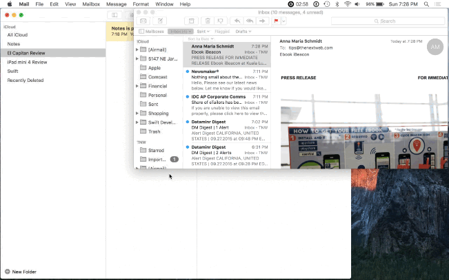The image size is (449, 280).
Task: Open the Message menu
Action: point(116,4)
